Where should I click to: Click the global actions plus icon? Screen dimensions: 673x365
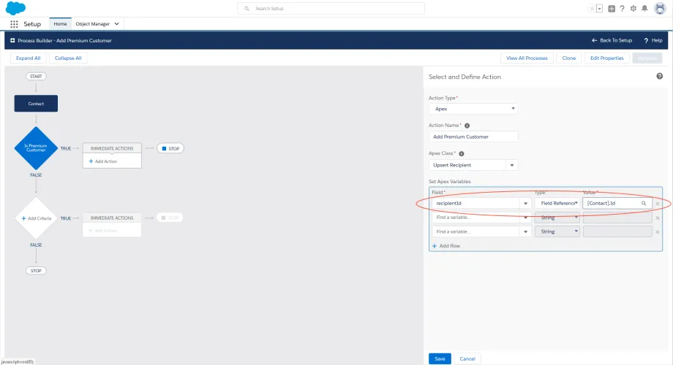pos(612,9)
